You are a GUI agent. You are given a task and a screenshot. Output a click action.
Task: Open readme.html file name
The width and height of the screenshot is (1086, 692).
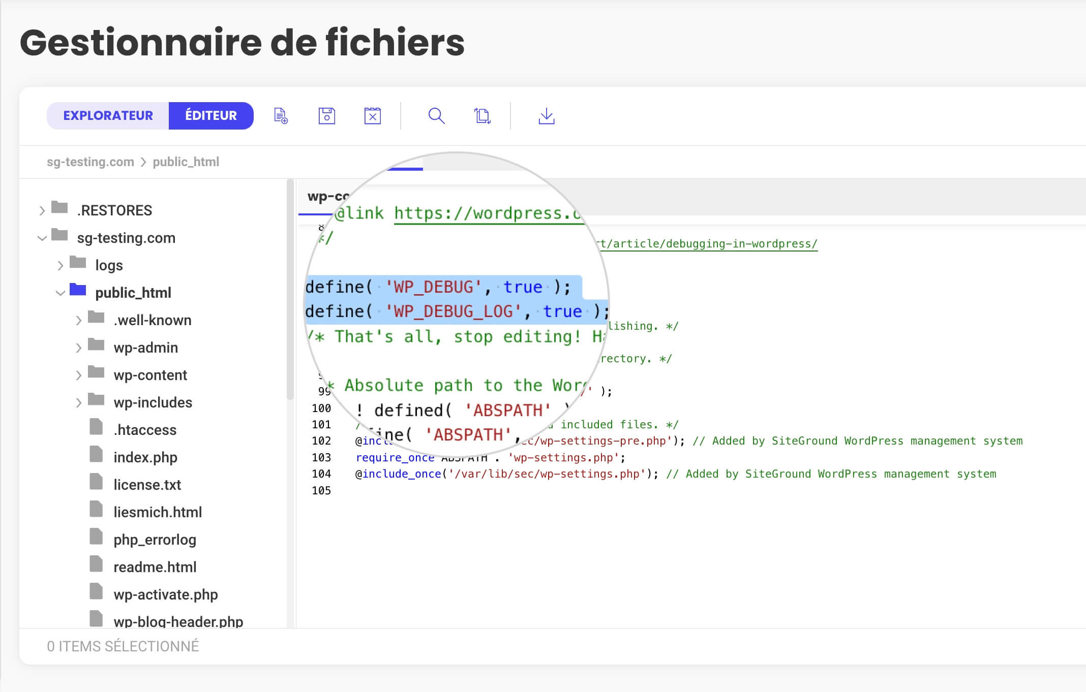point(155,567)
